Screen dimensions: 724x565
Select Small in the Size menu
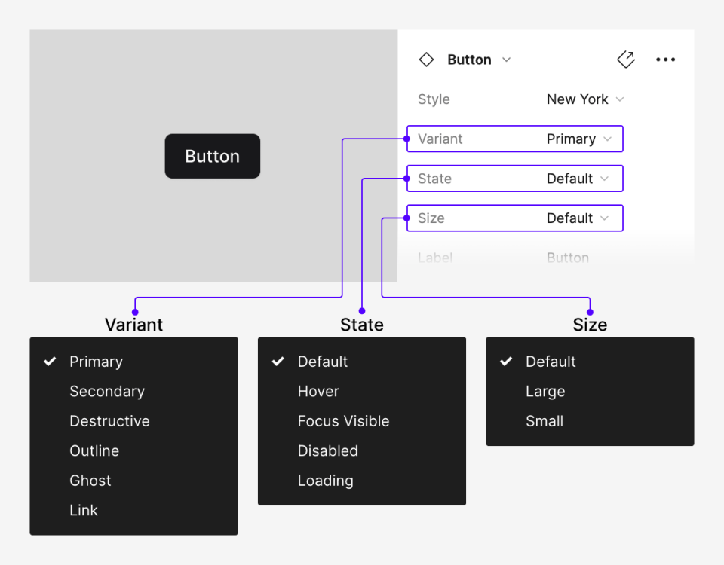pyautogui.click(x=544, y=420)
